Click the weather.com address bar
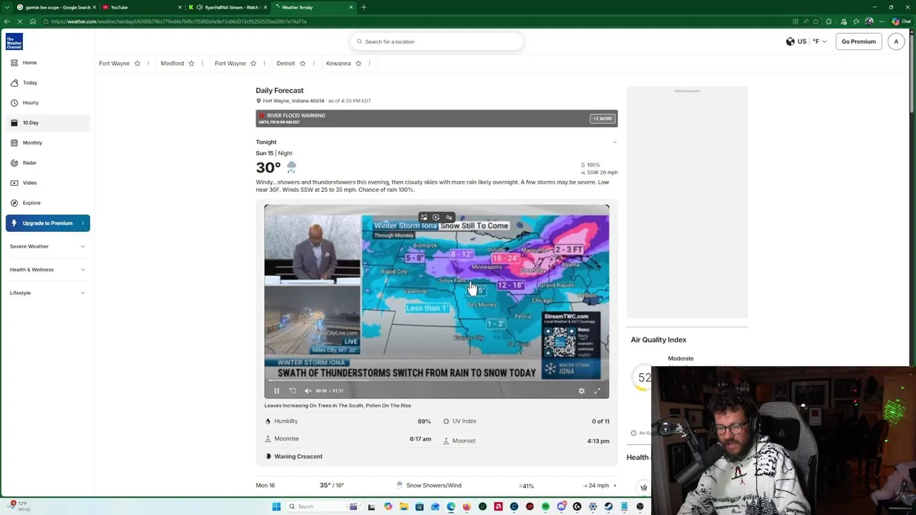Viewport: 916px width, 515px height. point(415,21)
